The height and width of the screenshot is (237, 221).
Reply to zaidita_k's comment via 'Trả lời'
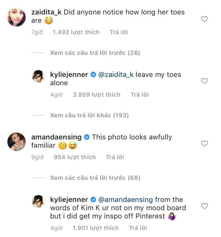119,32
